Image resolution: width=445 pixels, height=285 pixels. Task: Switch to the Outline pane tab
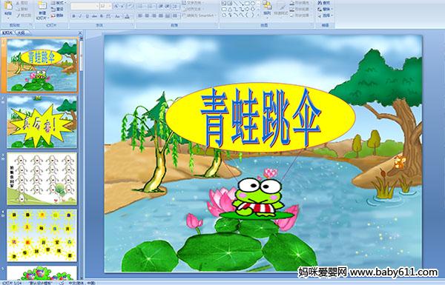[x=20, y=33]
